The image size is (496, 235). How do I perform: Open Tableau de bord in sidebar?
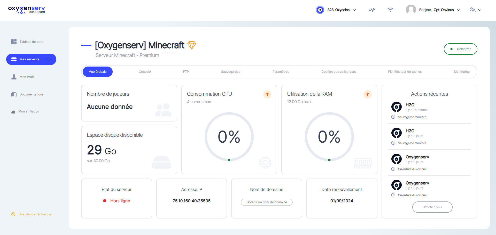32,42
